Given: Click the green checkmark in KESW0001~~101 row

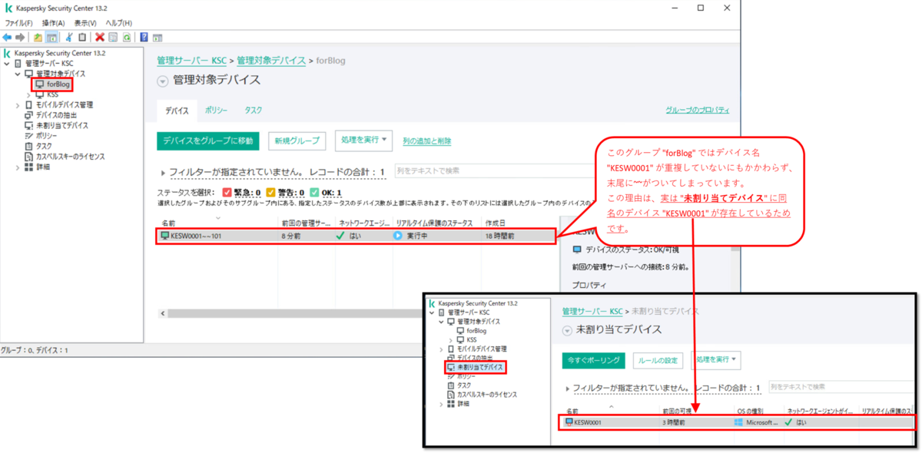Looking at the screenshot, I should click(x=340, y=236).
